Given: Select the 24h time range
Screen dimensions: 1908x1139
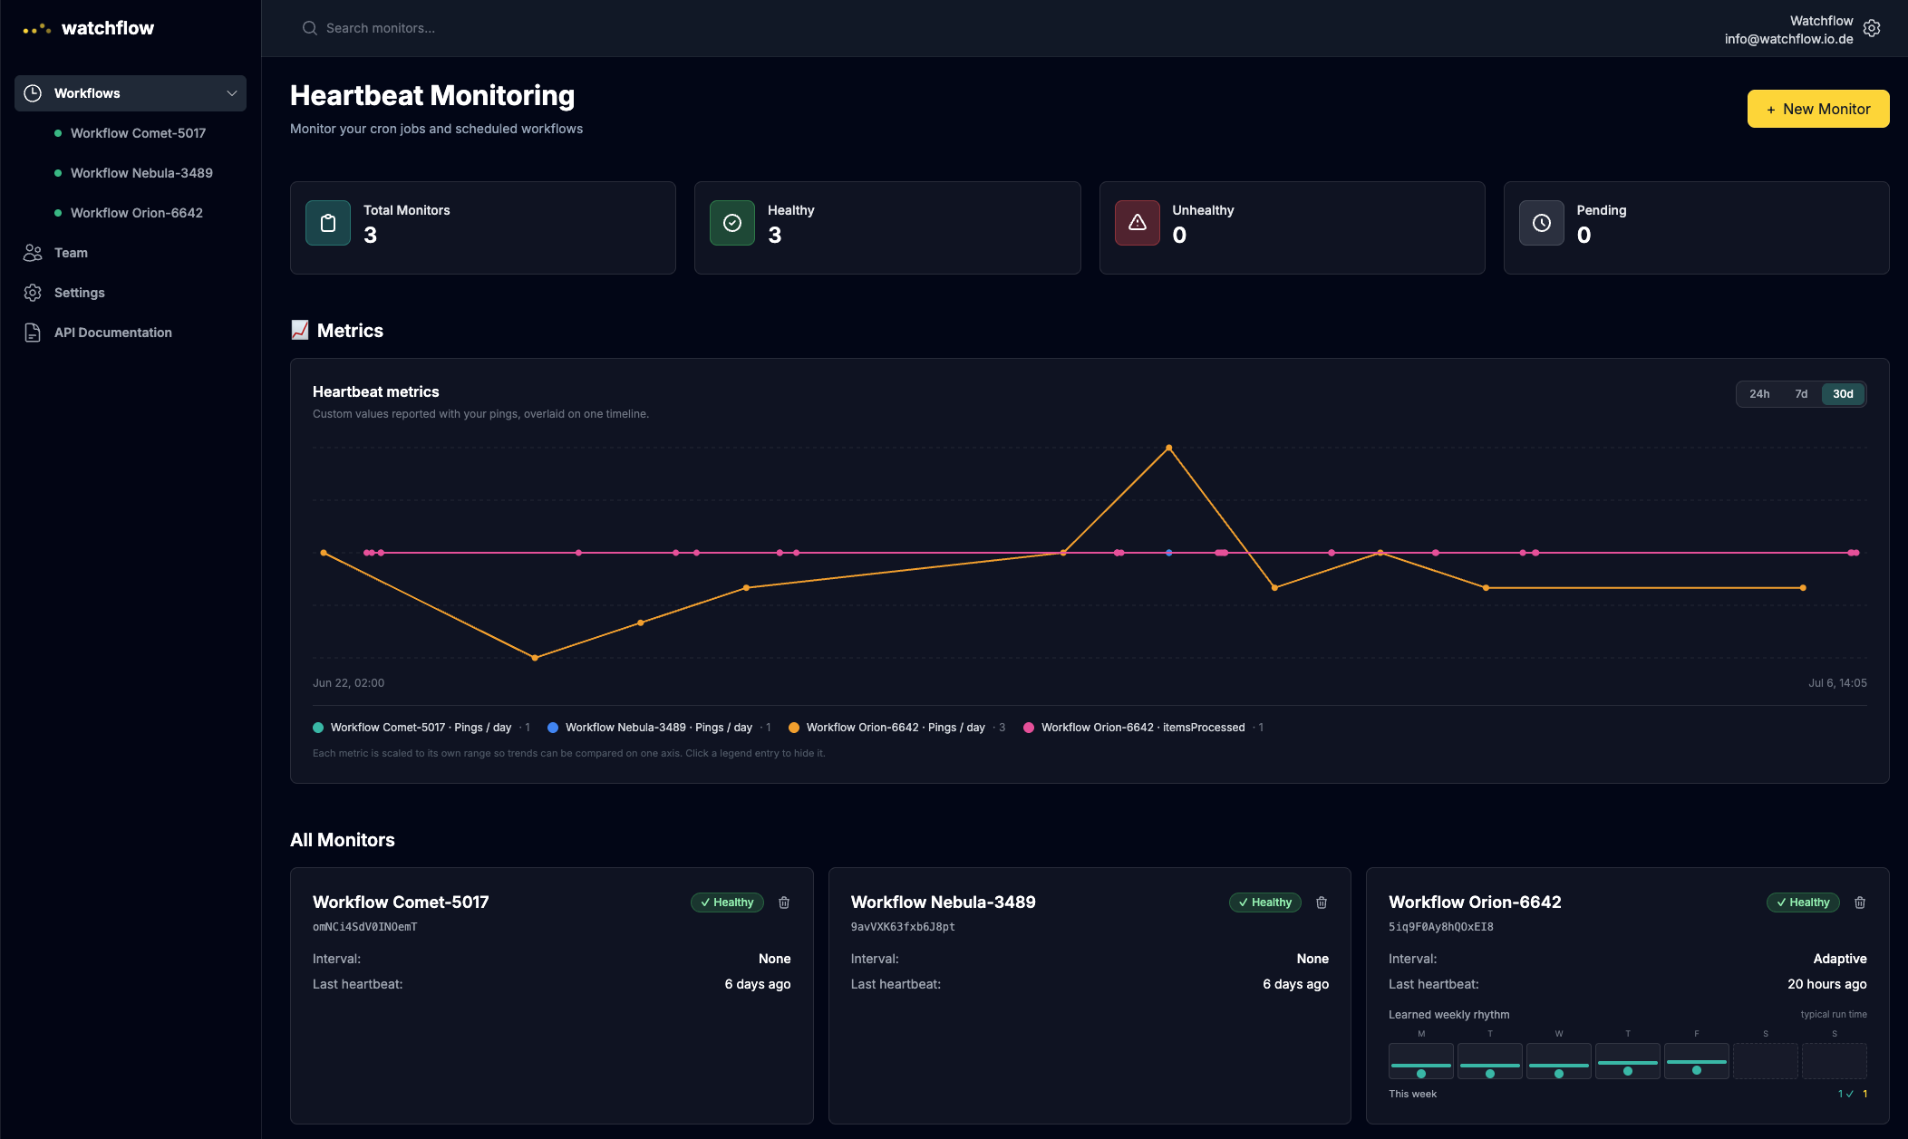Looking at the screenshot, I should [x=1759, y=394].
